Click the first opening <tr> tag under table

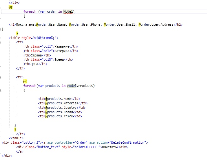coord(20,42)
